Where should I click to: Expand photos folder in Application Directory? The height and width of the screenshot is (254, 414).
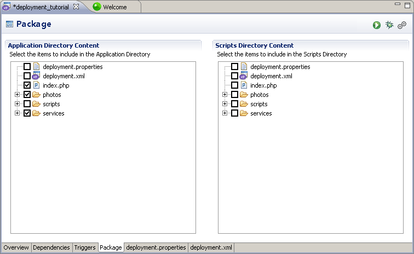point(17,95)
